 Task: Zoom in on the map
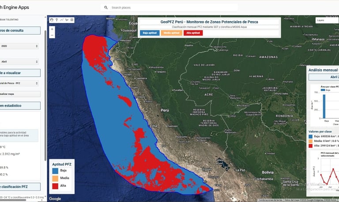52,29
